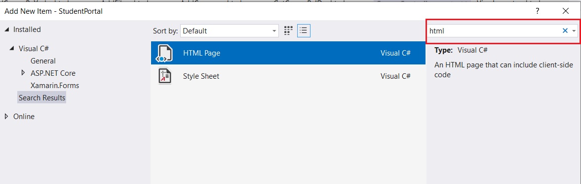
Task: Open the Sort by Default dropdown
Action: pyautogui.click(x=230, y=31)
